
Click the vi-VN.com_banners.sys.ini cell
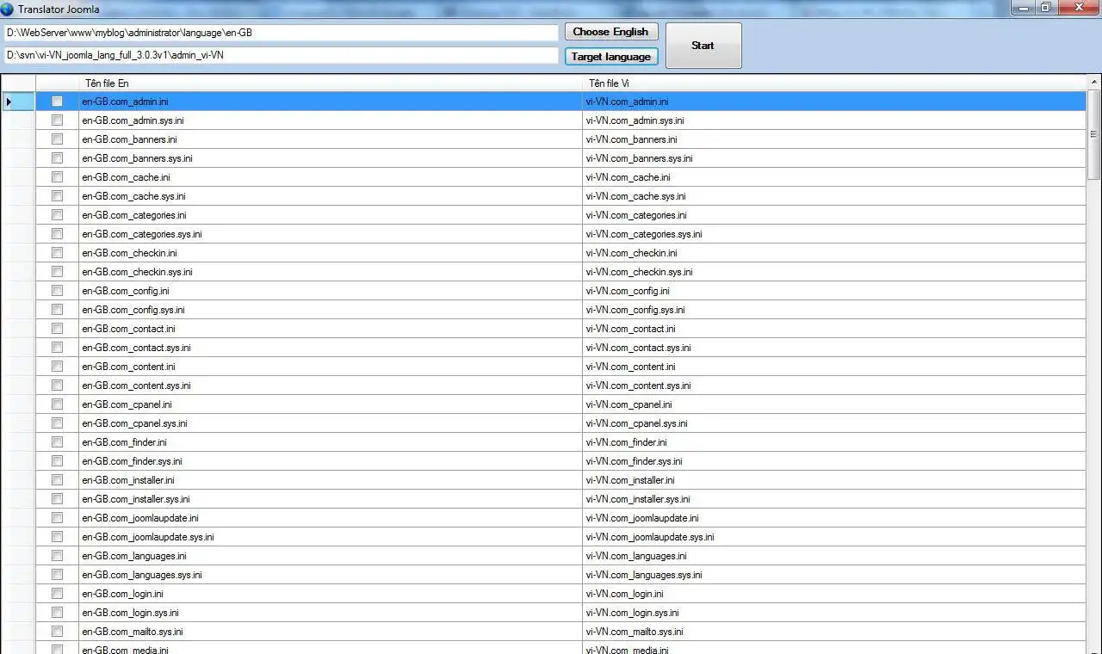click(x=834, y=158)
